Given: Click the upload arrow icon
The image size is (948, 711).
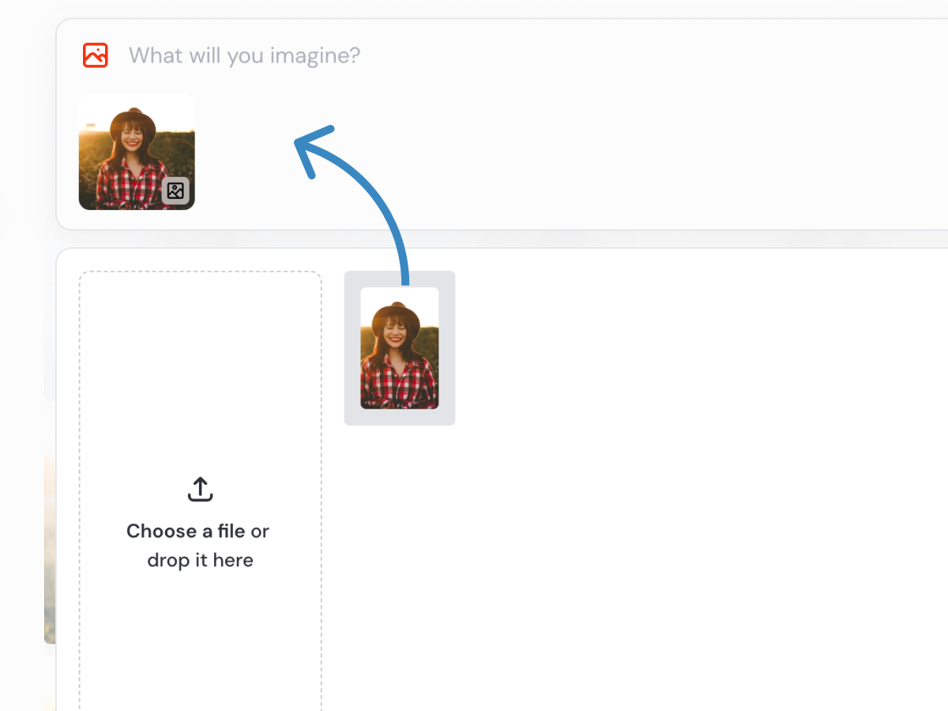Looking at the screenshot, I should pyautogui.click(x=201, y=489).
